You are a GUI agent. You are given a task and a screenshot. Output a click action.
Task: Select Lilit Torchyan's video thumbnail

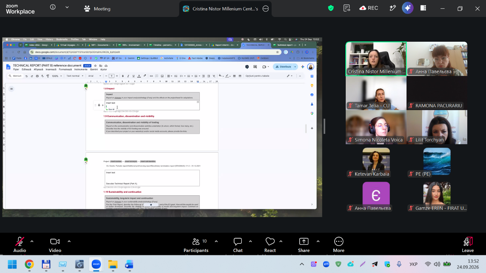(x=437, y=127)
